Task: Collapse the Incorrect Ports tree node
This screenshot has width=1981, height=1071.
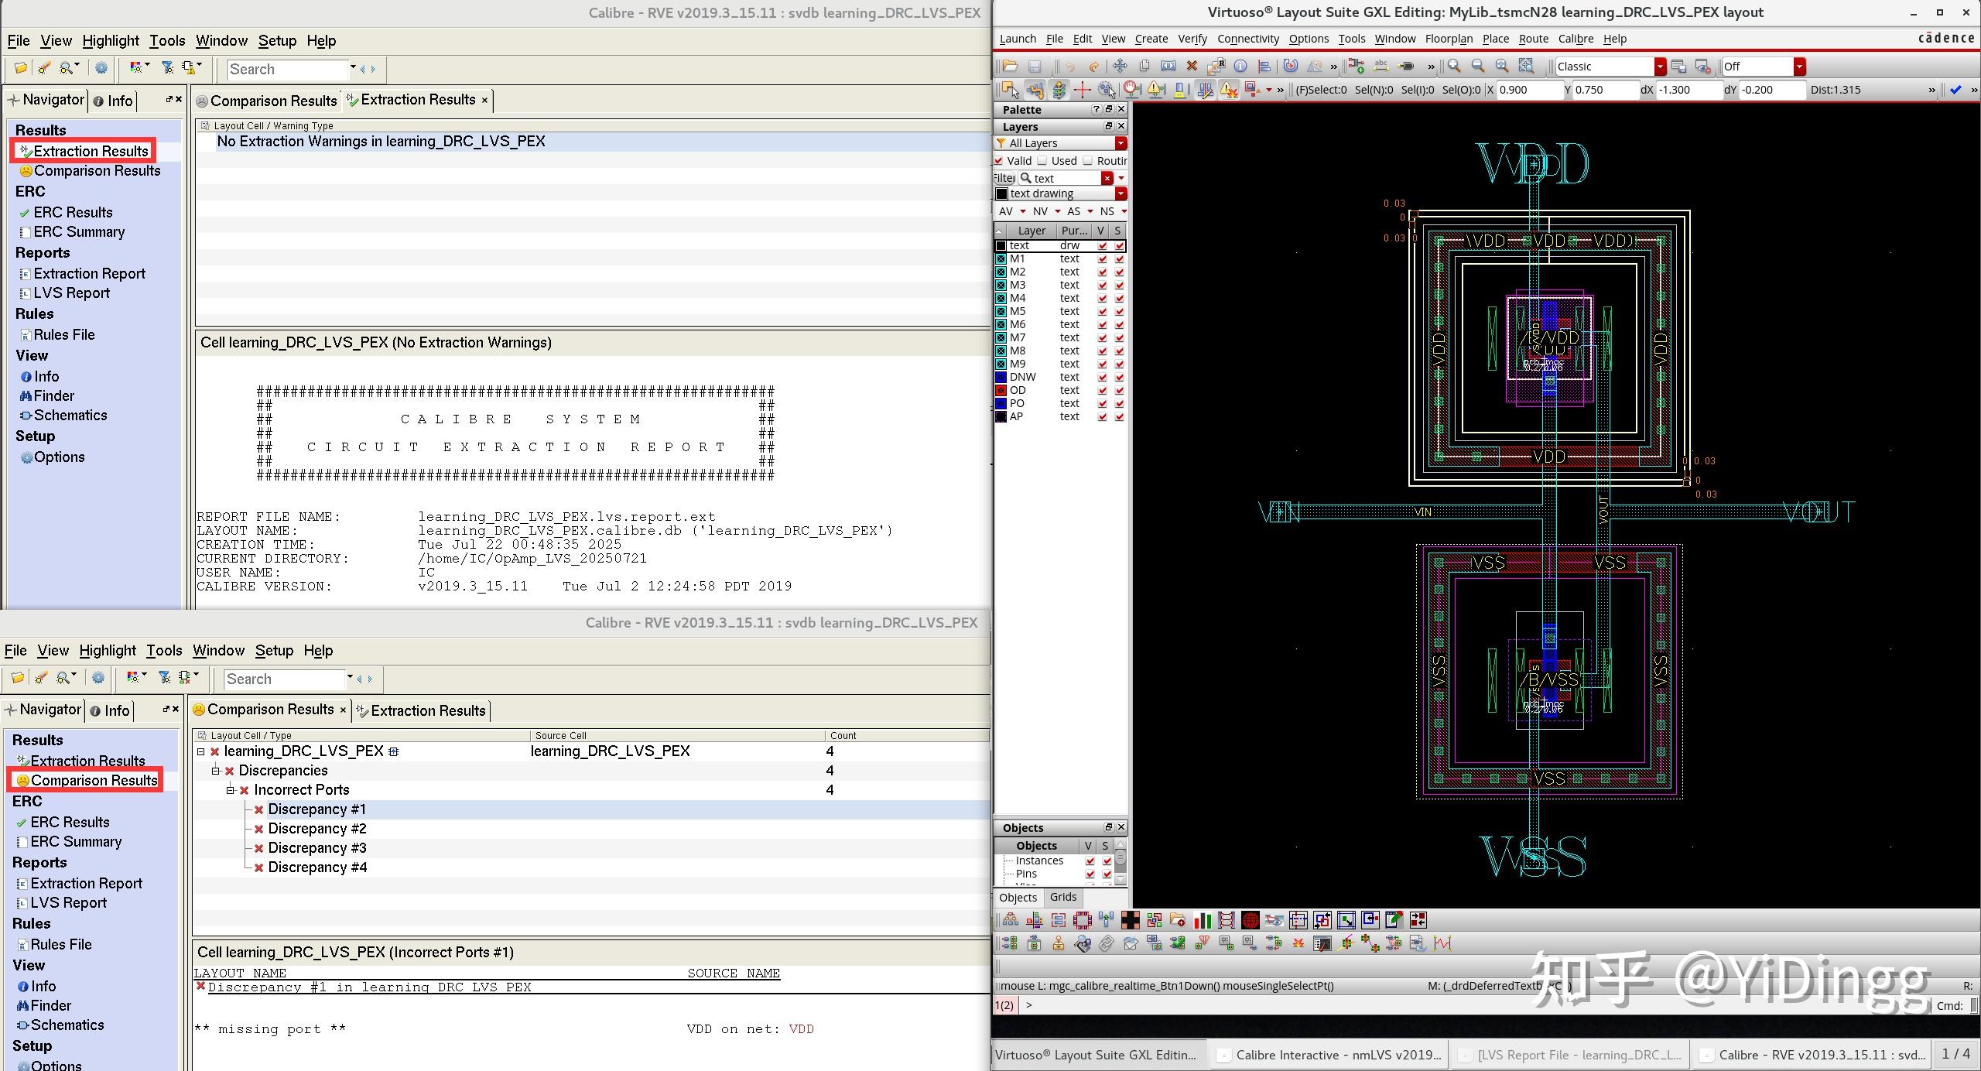Action: tap(231, 789)
